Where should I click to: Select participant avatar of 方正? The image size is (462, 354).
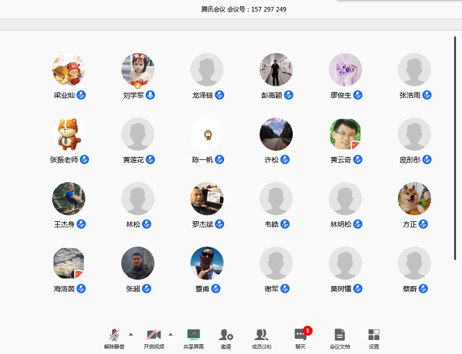[415, 199]
